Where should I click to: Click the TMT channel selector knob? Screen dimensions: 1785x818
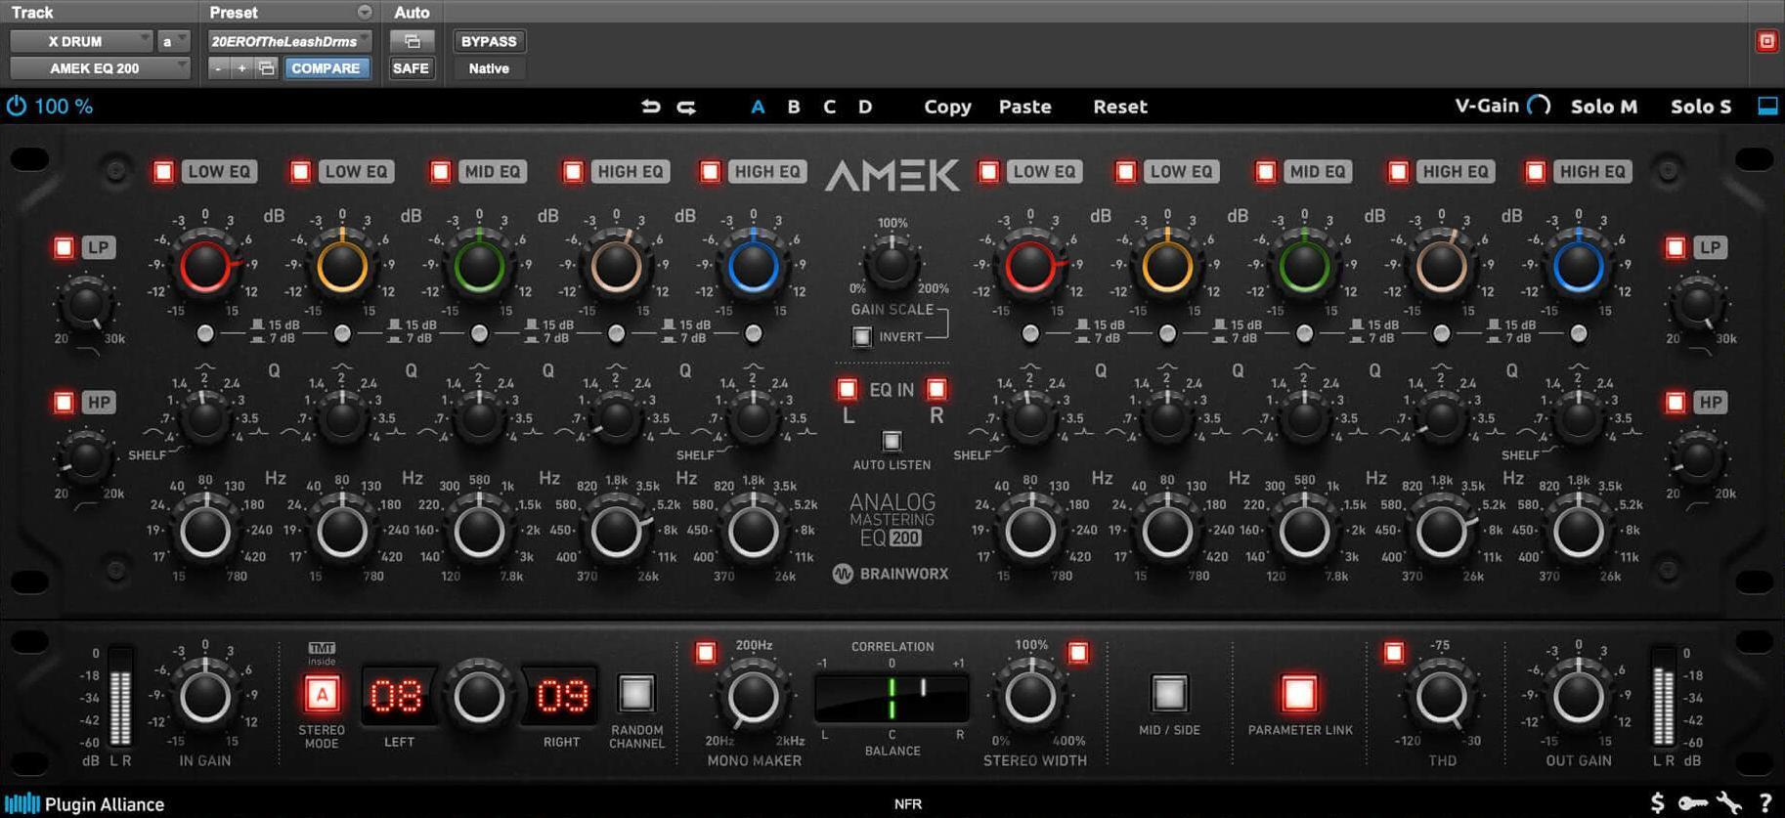(x=479, y=696)
